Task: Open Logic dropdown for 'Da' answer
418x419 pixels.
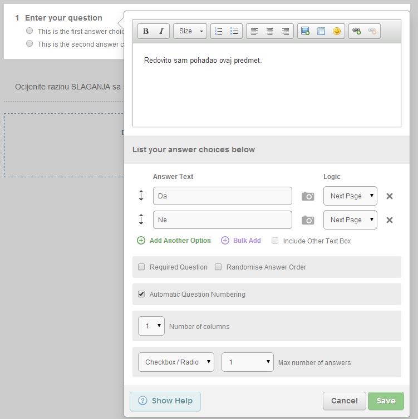Action: [350, 196]
